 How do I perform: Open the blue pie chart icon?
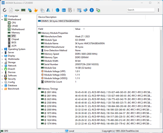tap(58, 10)
